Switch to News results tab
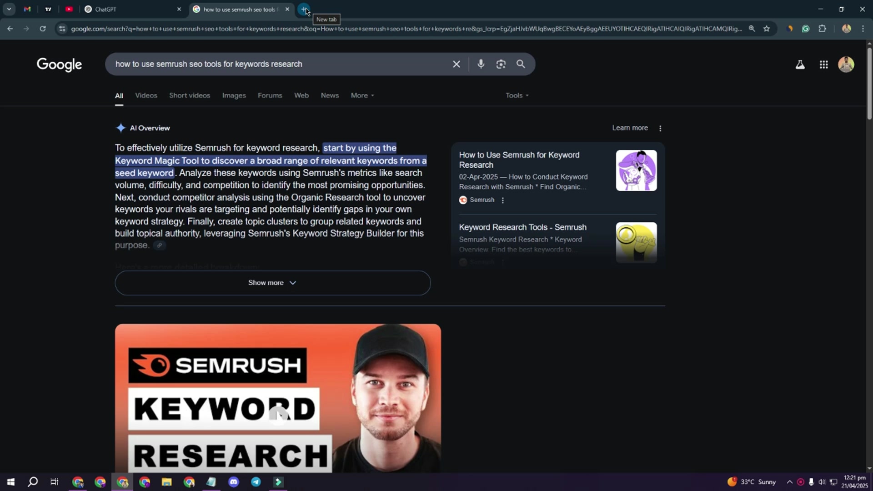 (x=330, y=95)
